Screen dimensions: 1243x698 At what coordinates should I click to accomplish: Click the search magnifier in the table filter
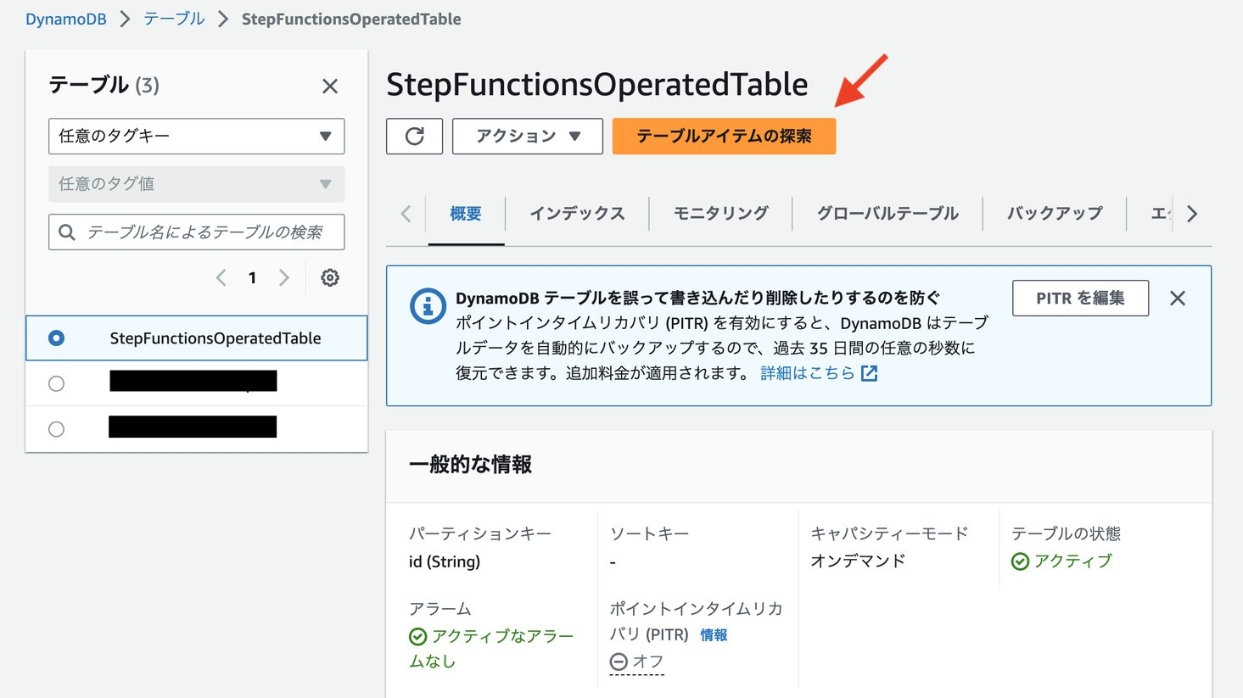tap(67, 232)
